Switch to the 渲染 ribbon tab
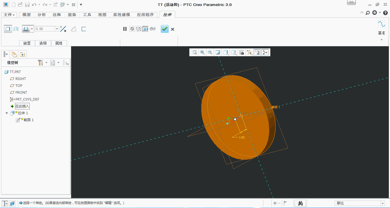 [x=72, y=15]
